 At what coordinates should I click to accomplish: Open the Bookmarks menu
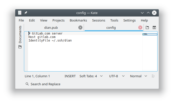pyautogui.click(x=78, y=20)
